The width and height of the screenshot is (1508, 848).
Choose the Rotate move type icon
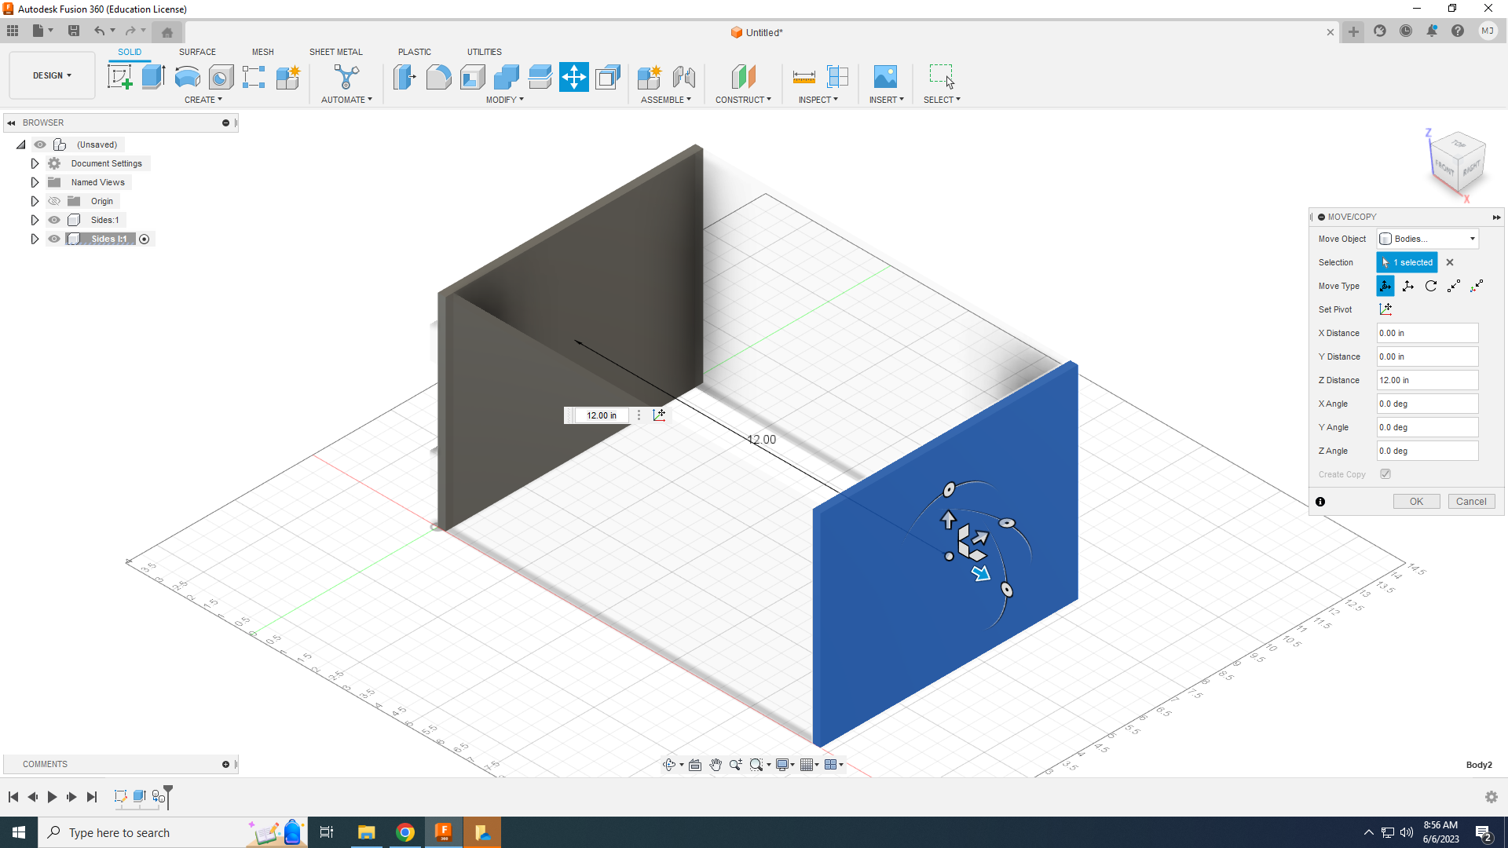pyautogui.click(x=1431, y=286)
